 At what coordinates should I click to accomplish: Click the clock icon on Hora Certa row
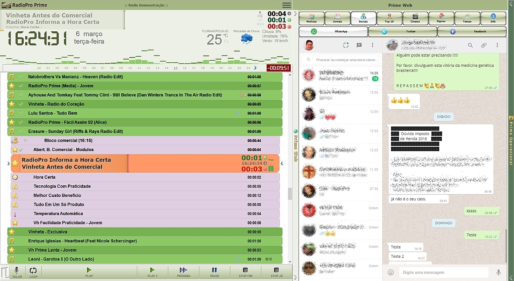[x=15, y=177]
